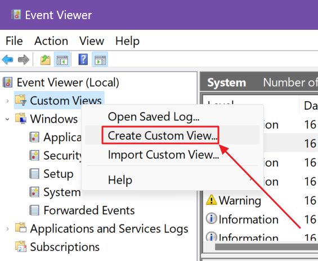Screen dimensions: 318x261
Task: Collapse the Windows Logs tree node
Action: coord(7,119)
